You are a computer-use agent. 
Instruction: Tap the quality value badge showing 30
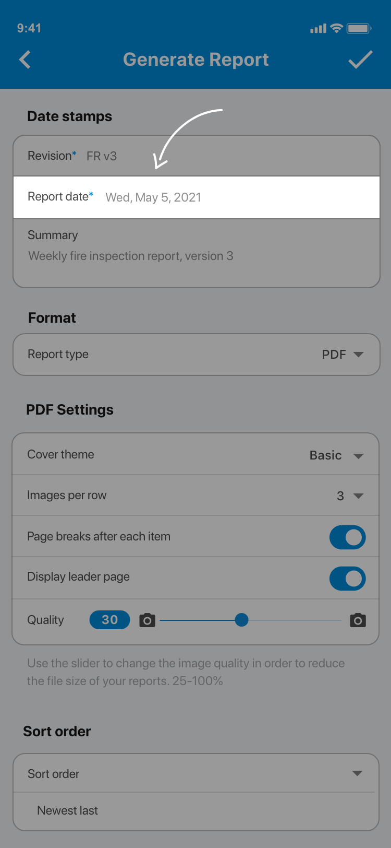109,620
